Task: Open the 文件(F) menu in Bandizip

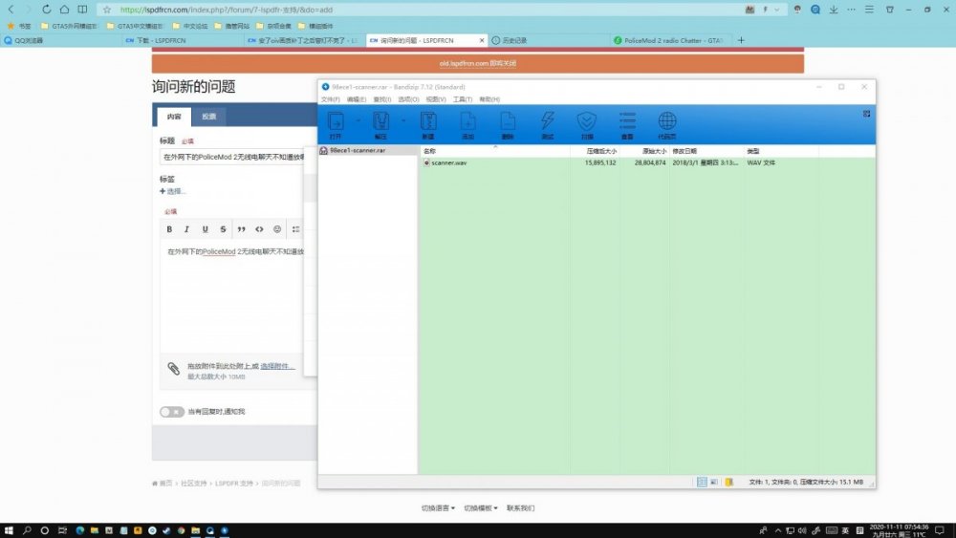Action: point(331,99)
